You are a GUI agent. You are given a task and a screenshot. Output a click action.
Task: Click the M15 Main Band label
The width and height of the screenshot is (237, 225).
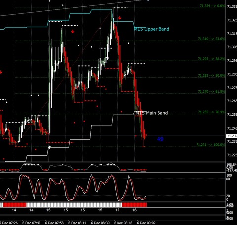[152, 113]
